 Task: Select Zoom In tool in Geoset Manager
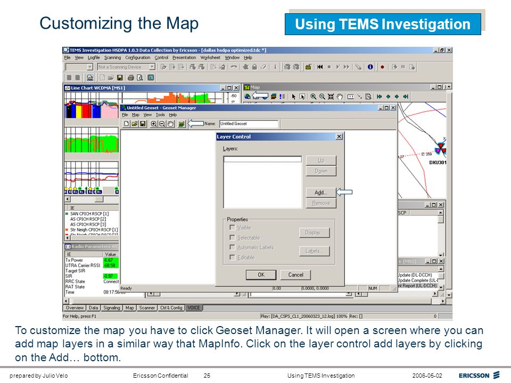point(153,124)
